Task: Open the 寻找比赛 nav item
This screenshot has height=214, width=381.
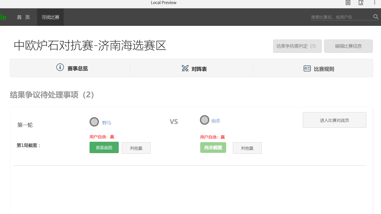Action: [50, 17]
